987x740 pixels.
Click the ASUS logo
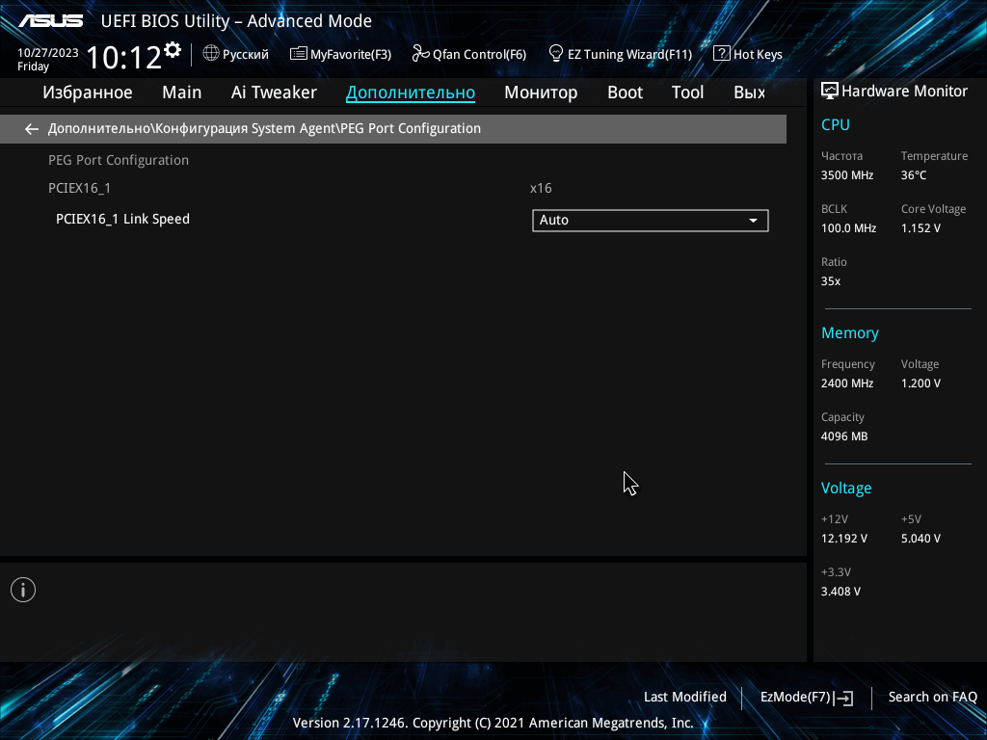(x=50, y=21)
